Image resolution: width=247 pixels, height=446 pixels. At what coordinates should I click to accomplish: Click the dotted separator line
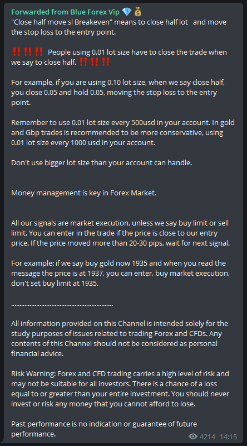[62, 305]
